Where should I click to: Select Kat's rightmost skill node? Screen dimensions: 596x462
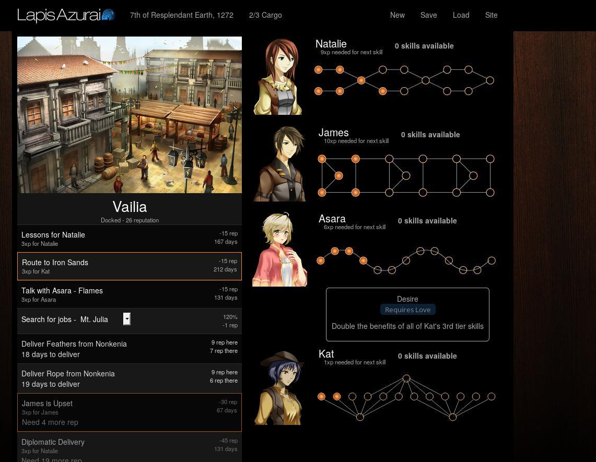491,397
